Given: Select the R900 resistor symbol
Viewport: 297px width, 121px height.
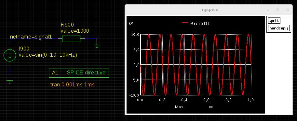Looking at the screenshot, I should coord(71,38).
